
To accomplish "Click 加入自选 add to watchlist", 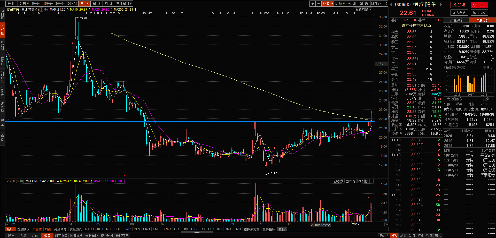I will 459,13.
